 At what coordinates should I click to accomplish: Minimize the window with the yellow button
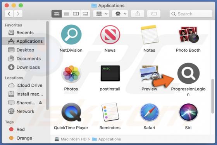tap(14, 5)
